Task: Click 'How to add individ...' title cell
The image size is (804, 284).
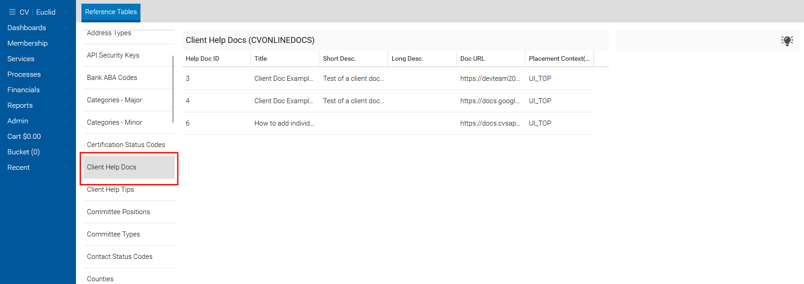Action: click(x=285, y=123)
